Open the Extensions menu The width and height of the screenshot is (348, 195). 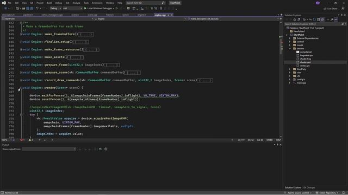(97, 3)
